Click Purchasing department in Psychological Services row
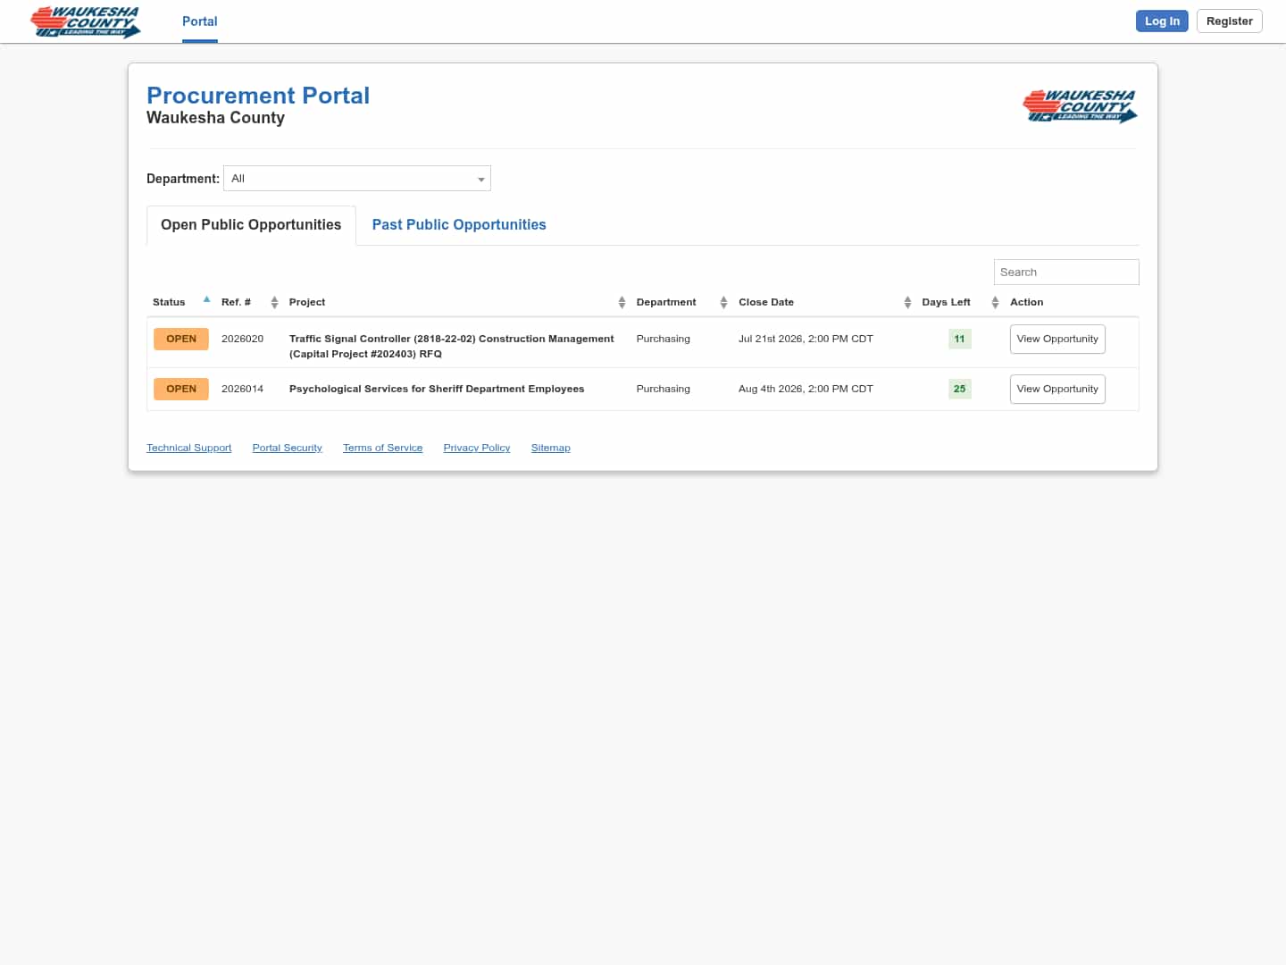1286x965 pixels. coord(663,390)
